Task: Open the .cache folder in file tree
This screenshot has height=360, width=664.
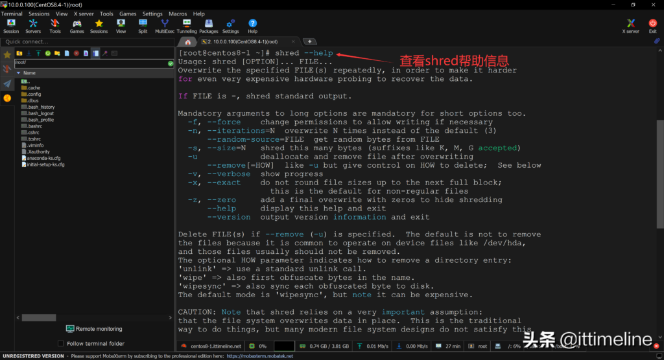Action: coord(34,87)
